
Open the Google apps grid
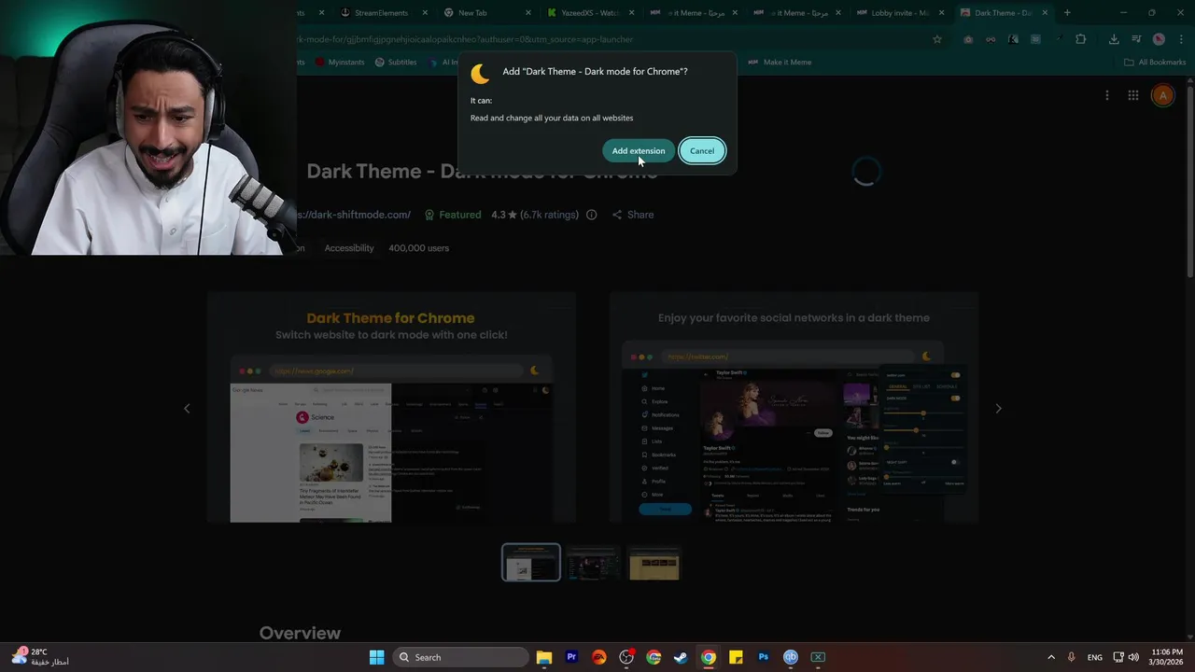pyautogui.click(x=1133, y=95)
